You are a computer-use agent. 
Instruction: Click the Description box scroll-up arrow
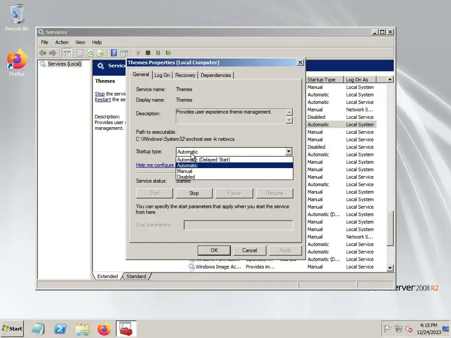point(289,112)
